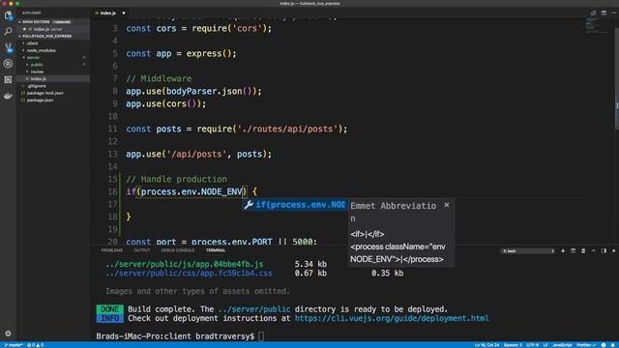Viewport: 619px width, 348px height.
Task: Click the '// Handle production' comment line
Action: [x=176, y=179]
